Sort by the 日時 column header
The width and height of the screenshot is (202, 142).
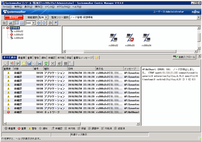click(81, 69)
